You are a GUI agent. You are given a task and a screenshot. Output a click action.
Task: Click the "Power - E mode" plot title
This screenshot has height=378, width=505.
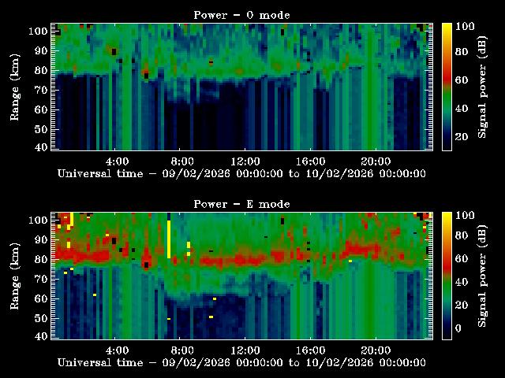pyautogui.click(x=241, y=204)
